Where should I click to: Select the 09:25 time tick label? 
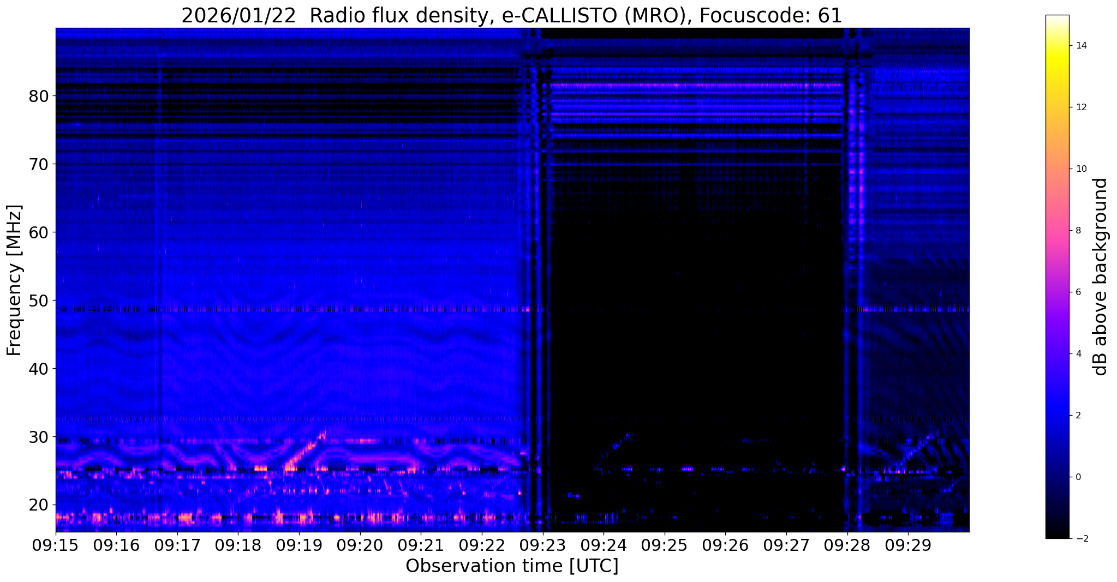coord(665,545)
